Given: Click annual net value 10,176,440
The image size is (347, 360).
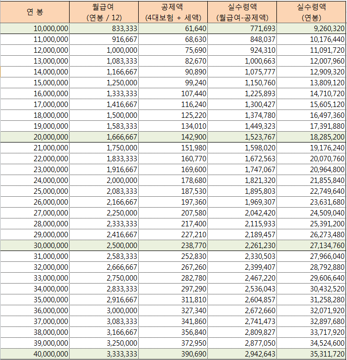Looking at the screenshot, I should (311, 39).
